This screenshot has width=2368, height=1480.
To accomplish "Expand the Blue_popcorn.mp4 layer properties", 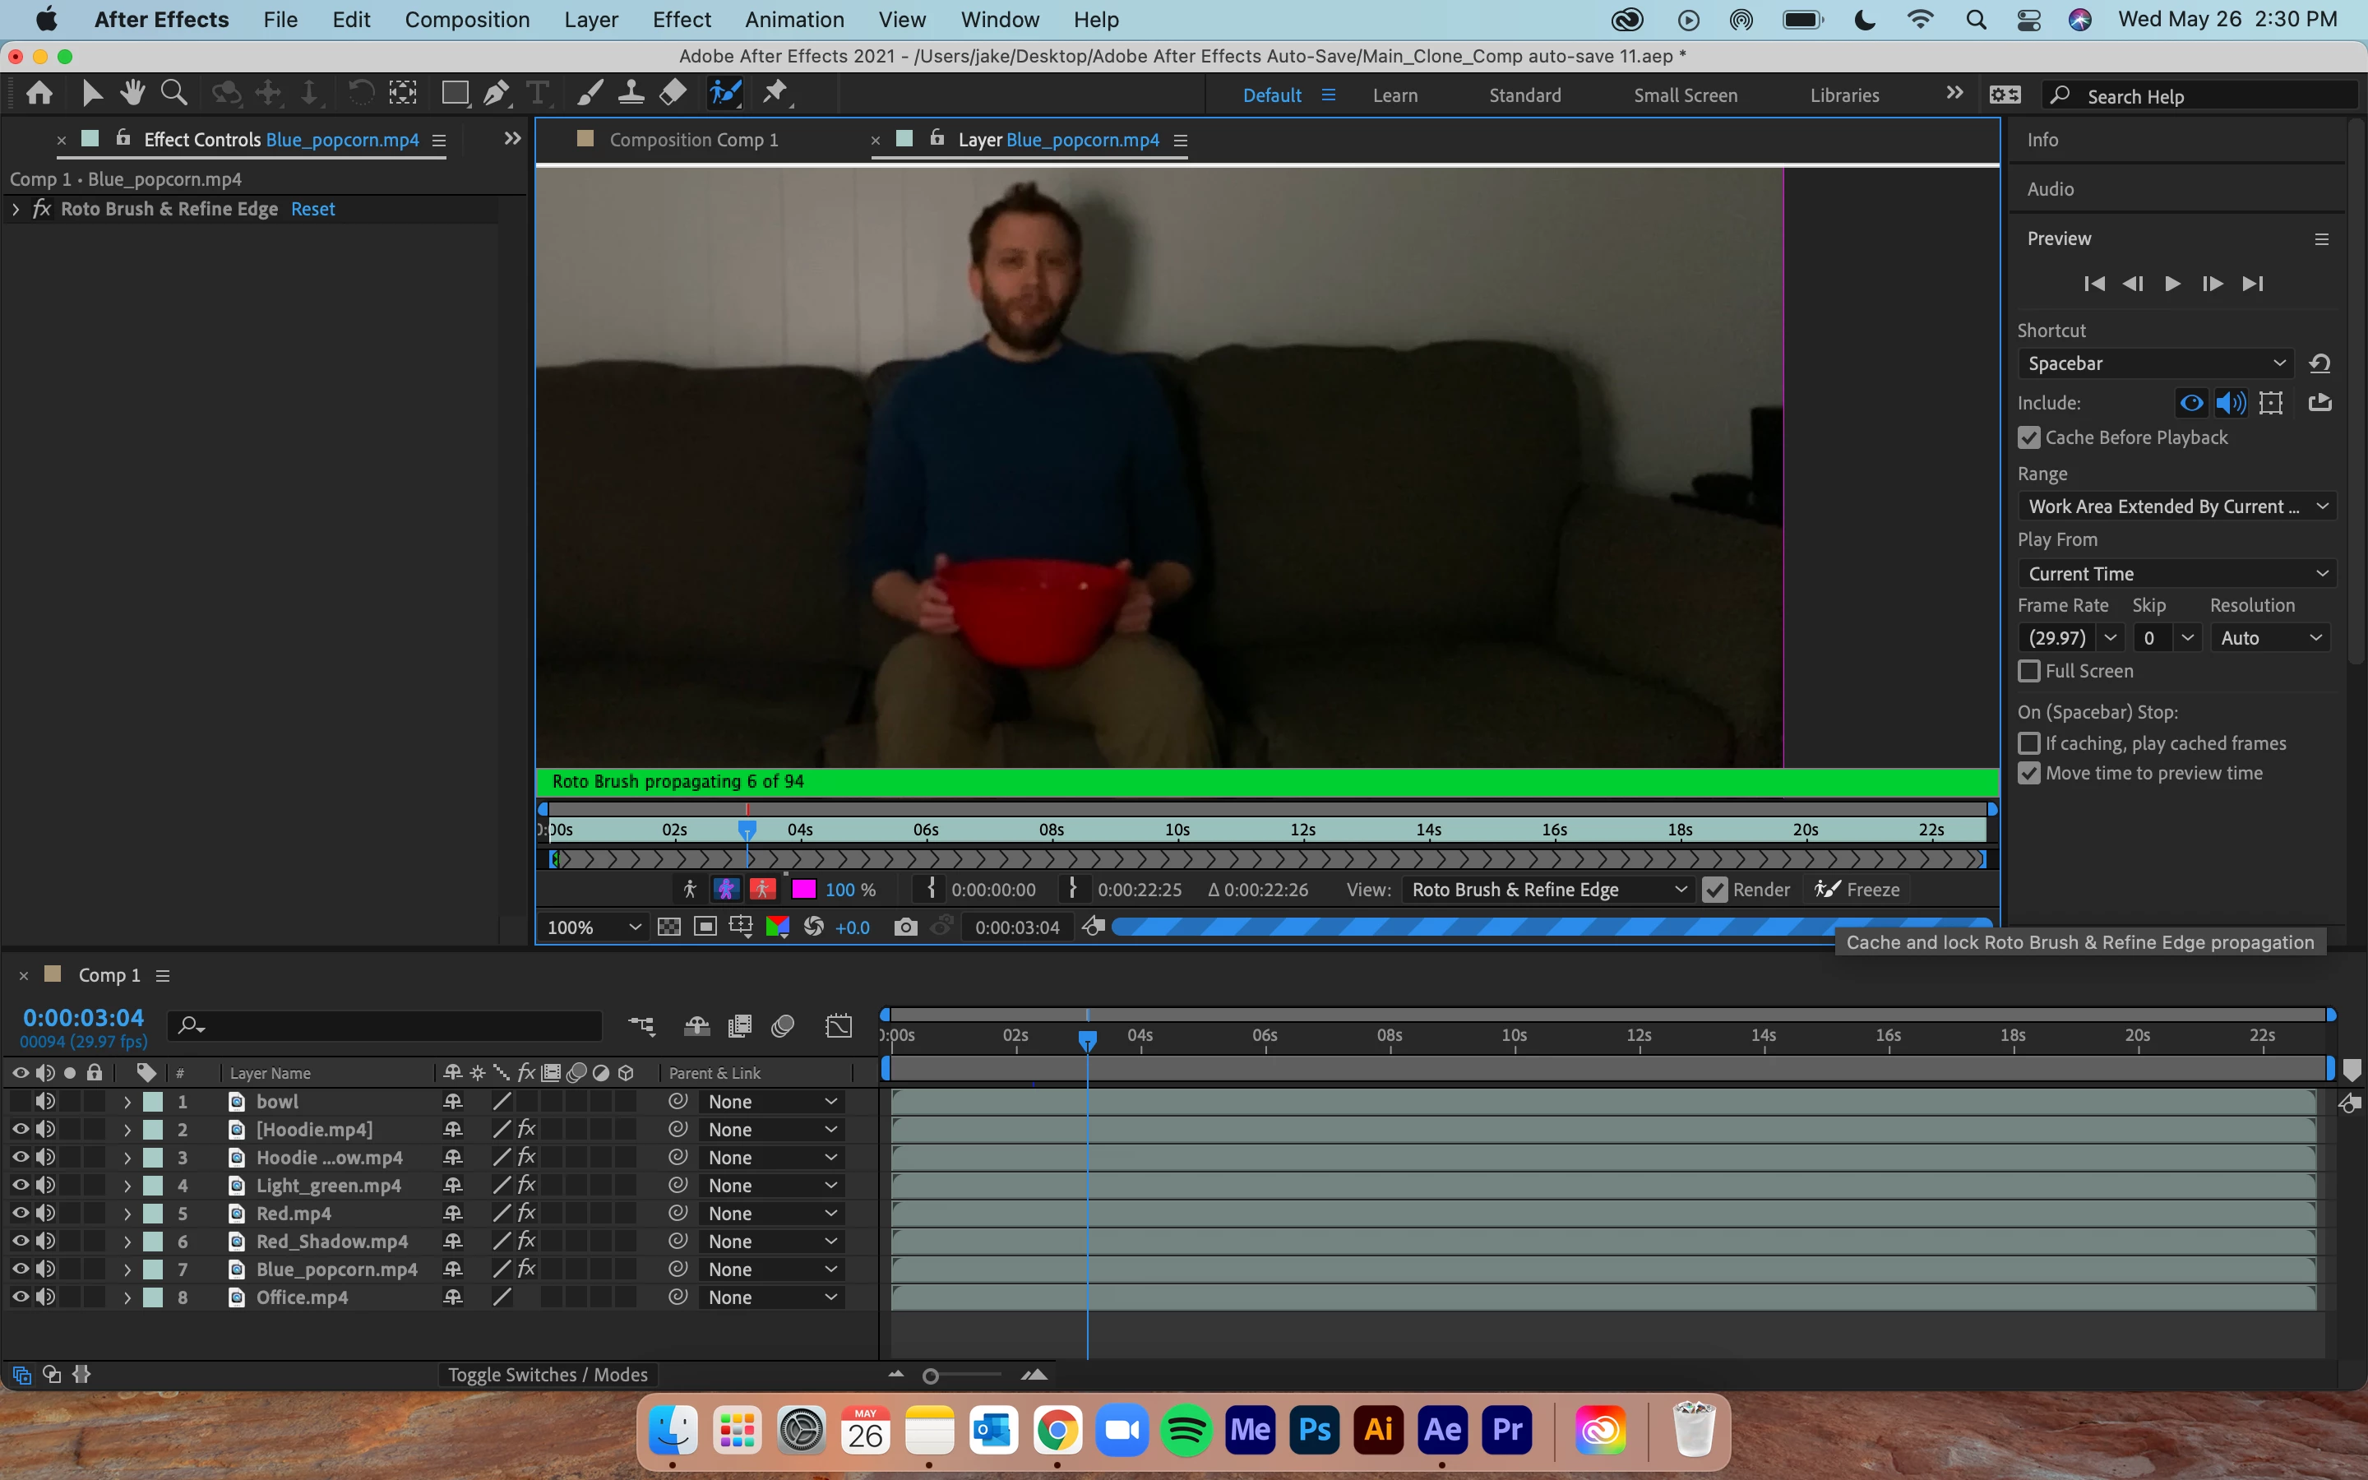I will pos(127,1270).
